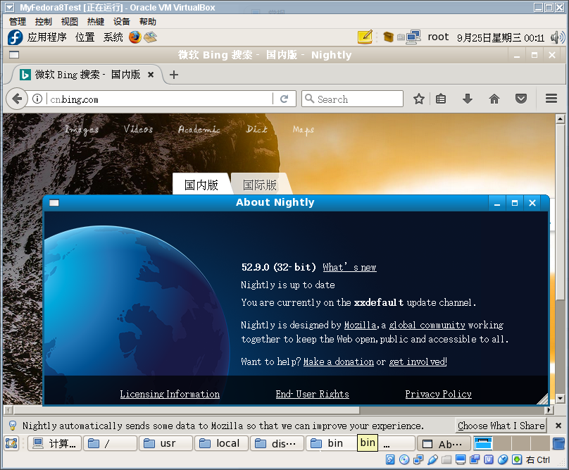The image size is (569, 470).
Task: Open Bing Dict link
Action: point(256,129)
